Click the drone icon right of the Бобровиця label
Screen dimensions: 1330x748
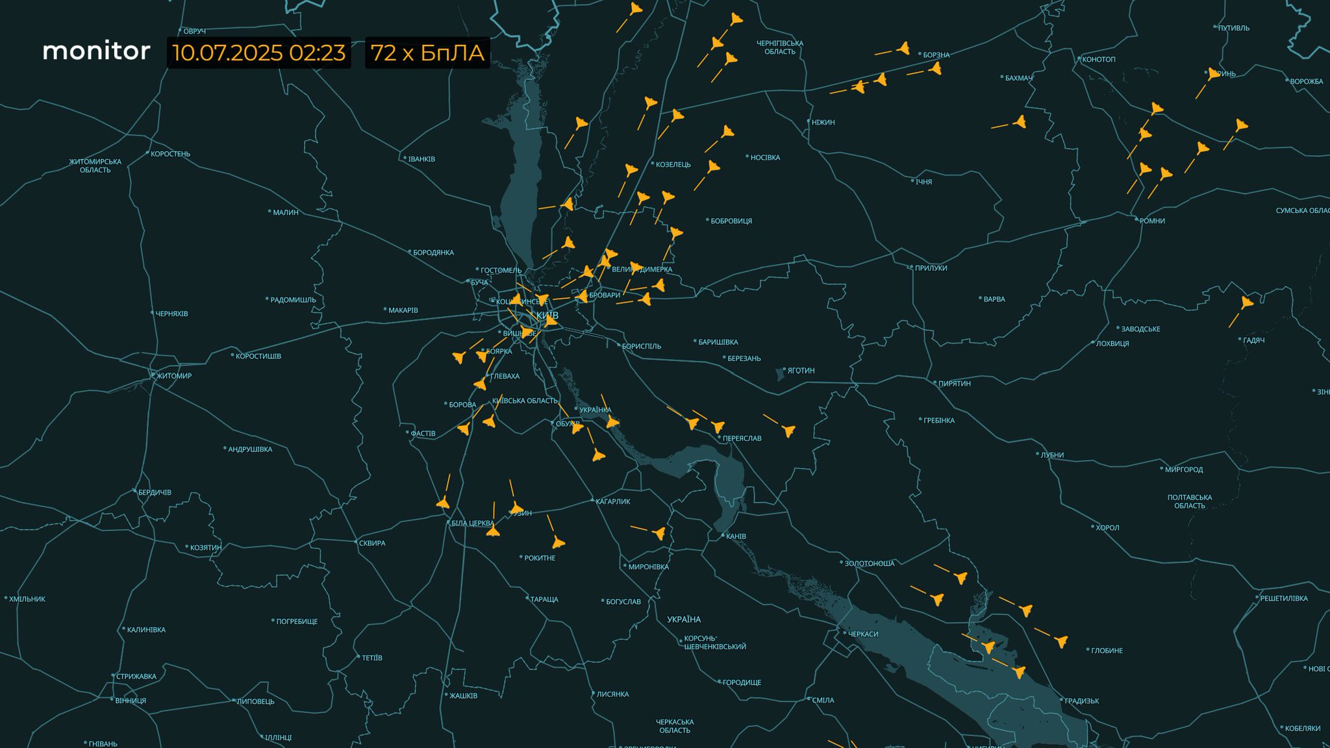point(676,232)
